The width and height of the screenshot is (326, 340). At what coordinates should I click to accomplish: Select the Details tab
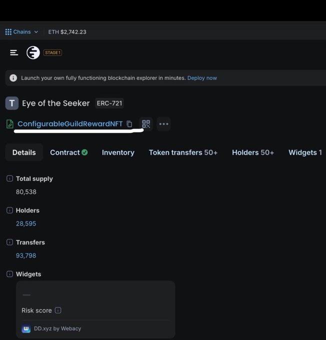(24, 152)
